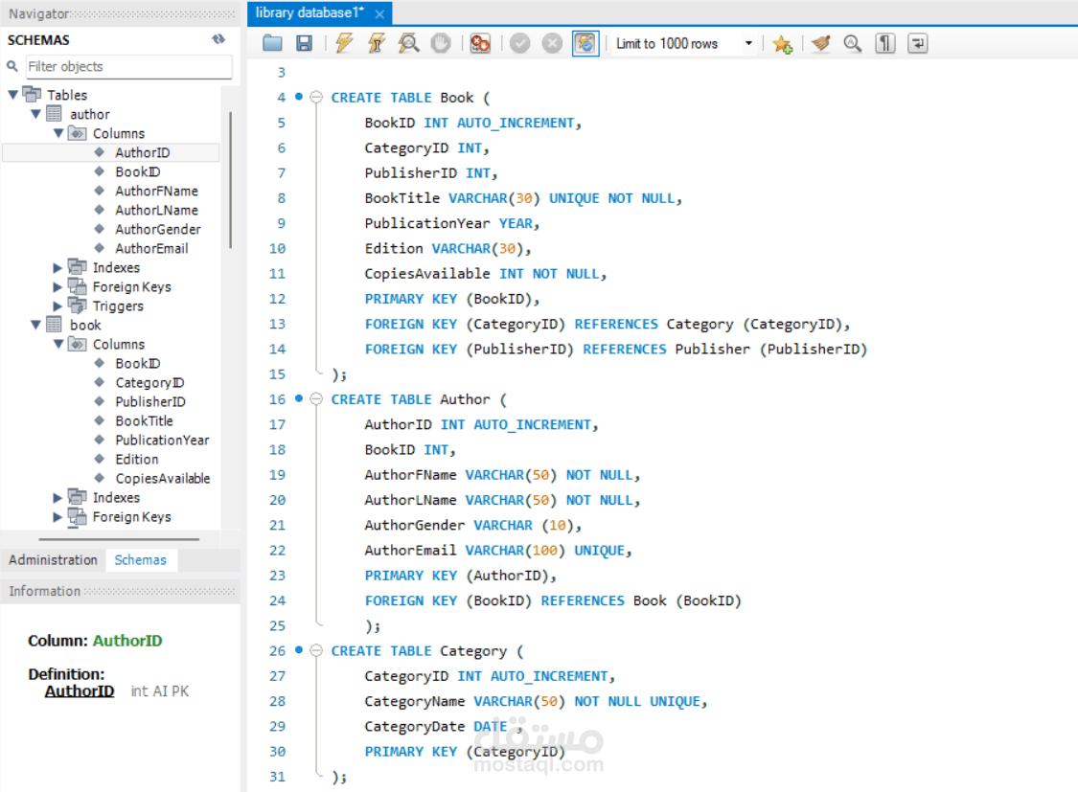The height and width of the screenshot is (792, 1078).
Task: Open the find panel magnifier icon
Action: click(853, 43)
